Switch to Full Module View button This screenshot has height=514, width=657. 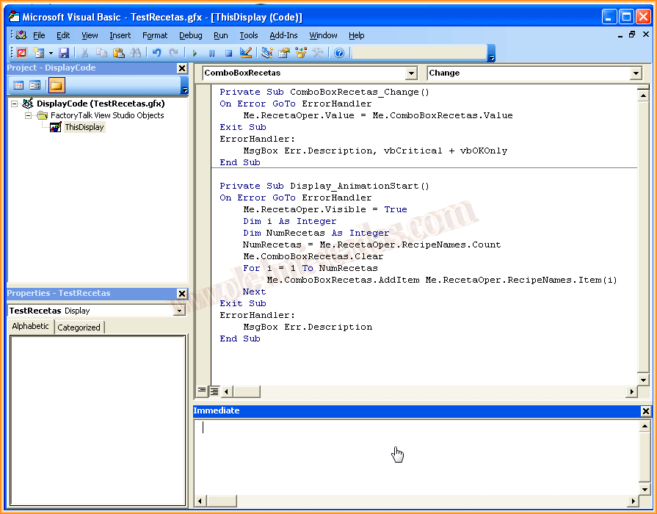214,391
